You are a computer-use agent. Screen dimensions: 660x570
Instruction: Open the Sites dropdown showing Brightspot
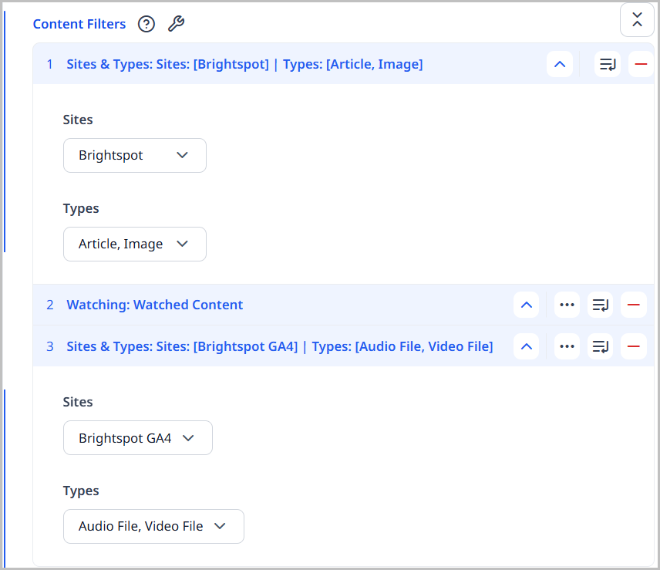pyautogui.click(x=134, y=155)
